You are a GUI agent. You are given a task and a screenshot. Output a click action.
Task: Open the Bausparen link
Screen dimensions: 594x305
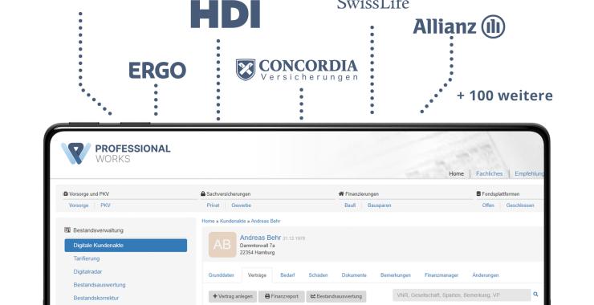(379, 205)
